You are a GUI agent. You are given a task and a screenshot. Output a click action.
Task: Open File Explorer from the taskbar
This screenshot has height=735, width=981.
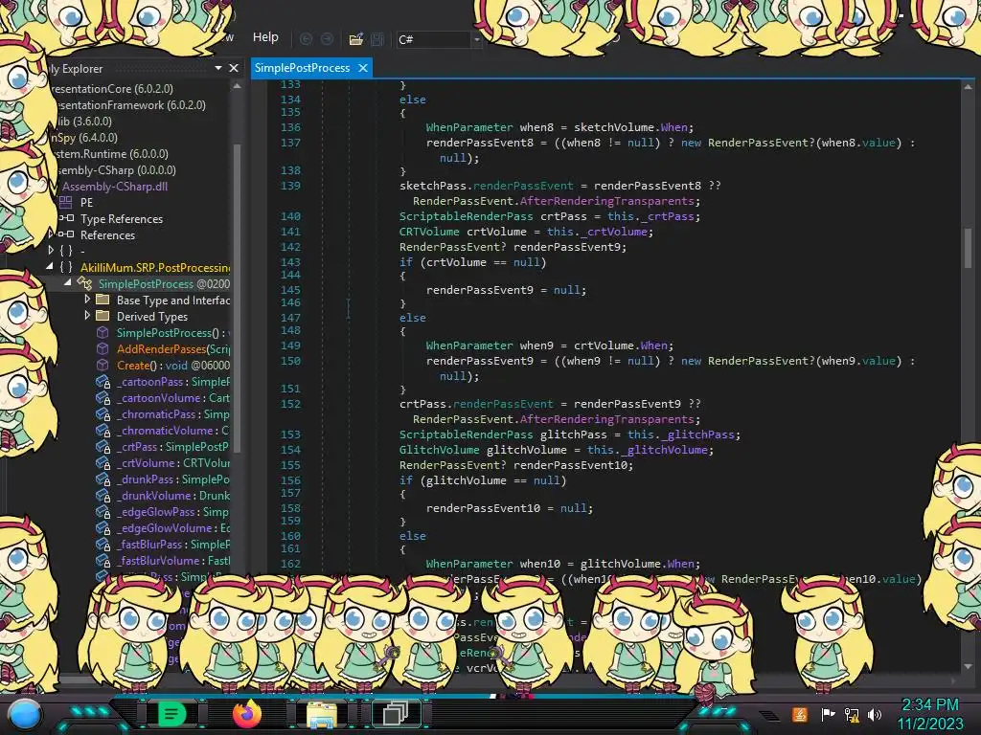click(x=322, y=714)
